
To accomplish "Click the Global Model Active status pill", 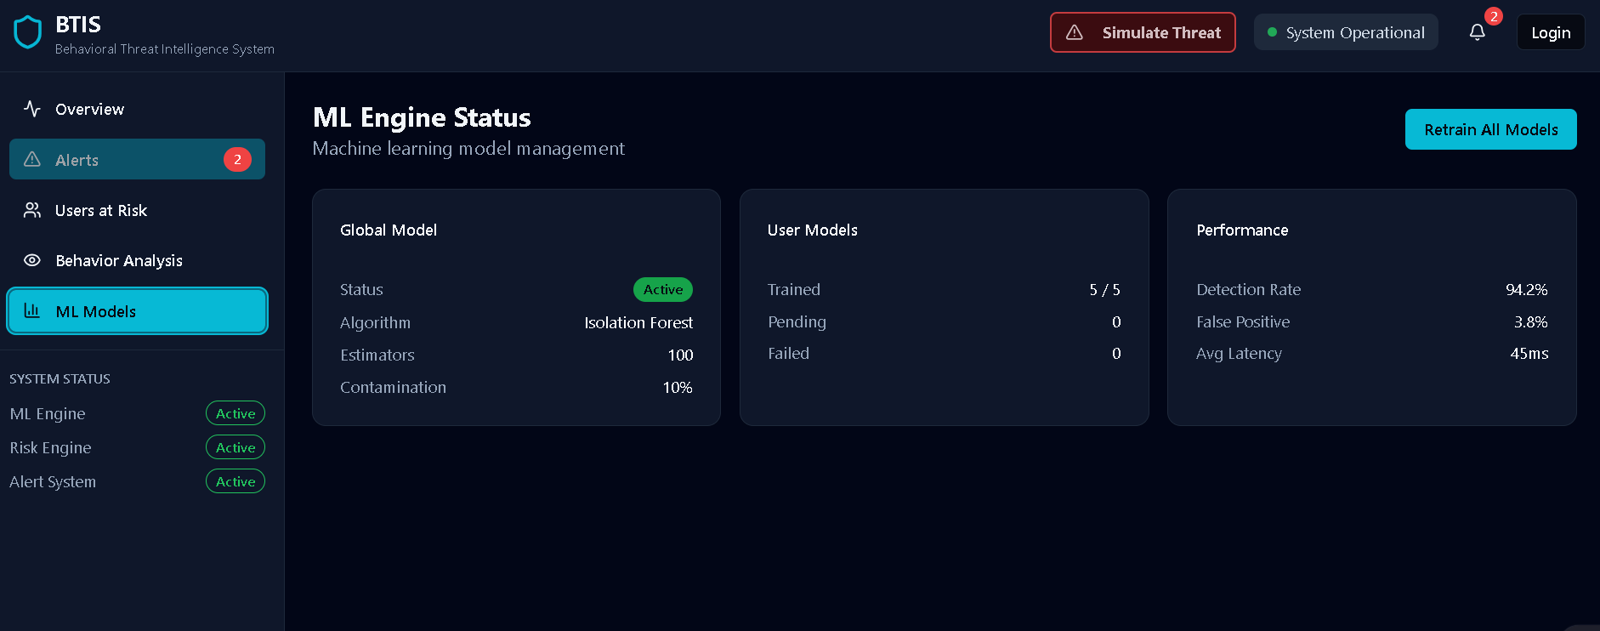I will pyautogui.click(x=663, y=289).
